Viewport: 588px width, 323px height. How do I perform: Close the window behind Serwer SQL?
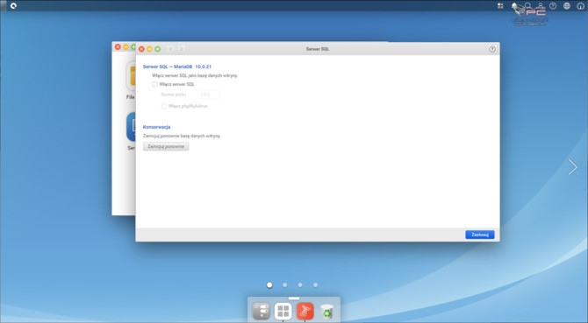click(118, 46)
